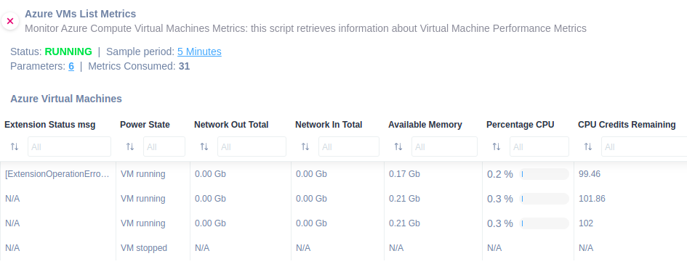Sort by Network In Total column
687x272 pixels.
(305, 147)
